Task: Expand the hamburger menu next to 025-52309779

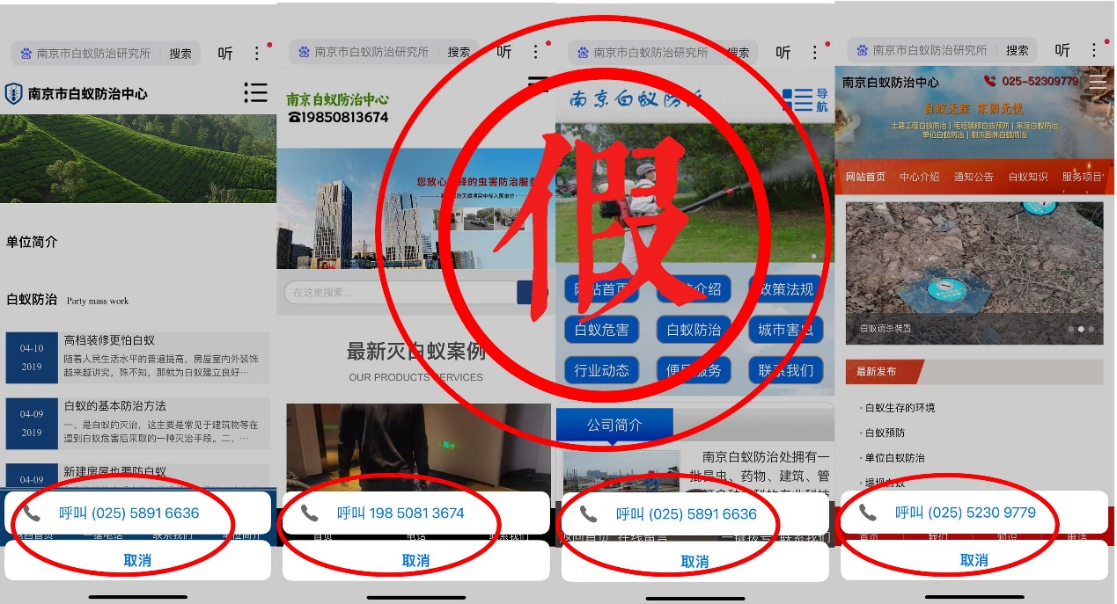Action: click(x=1097, y=82)
